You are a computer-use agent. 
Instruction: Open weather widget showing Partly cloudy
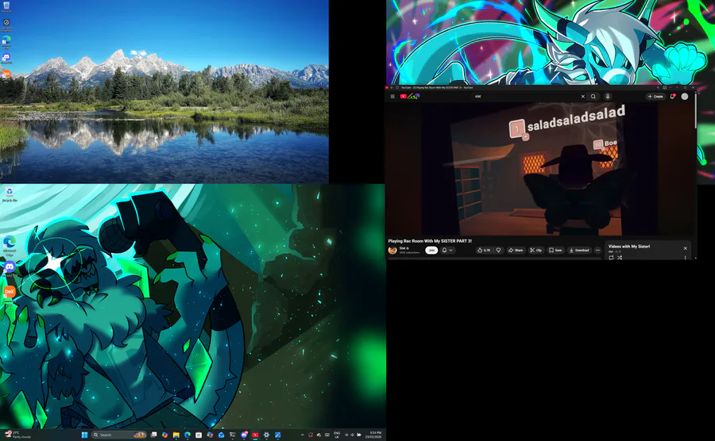pyautogui.click(x=17, y=435)
